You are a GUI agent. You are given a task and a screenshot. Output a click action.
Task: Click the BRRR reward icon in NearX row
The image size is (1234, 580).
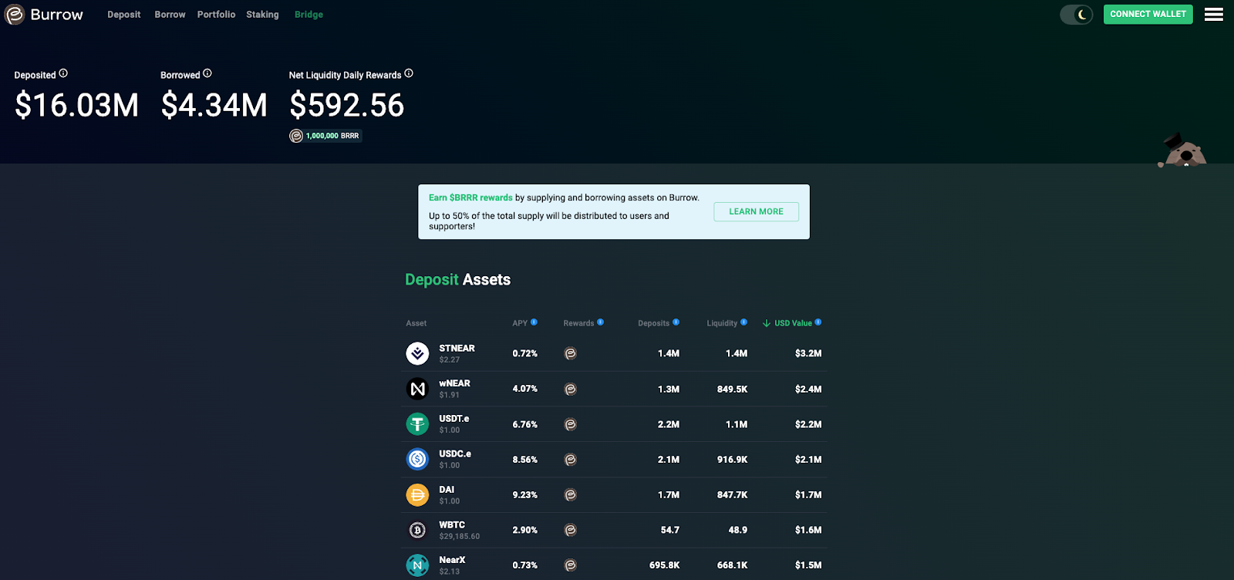[x=571, y=565]
